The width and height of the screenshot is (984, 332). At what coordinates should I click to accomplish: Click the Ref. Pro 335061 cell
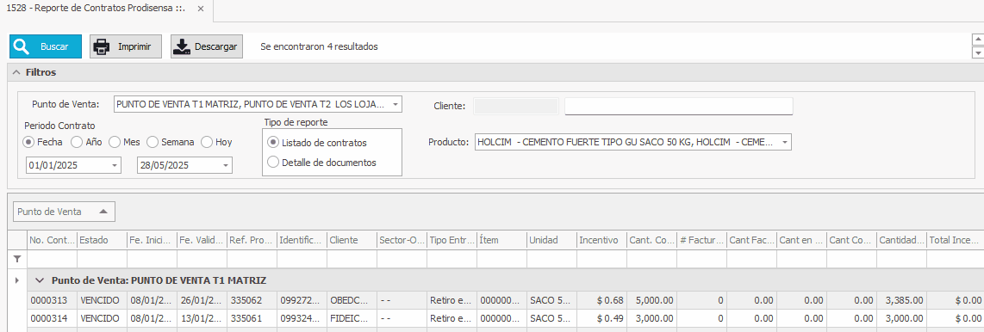pos(252,317)
